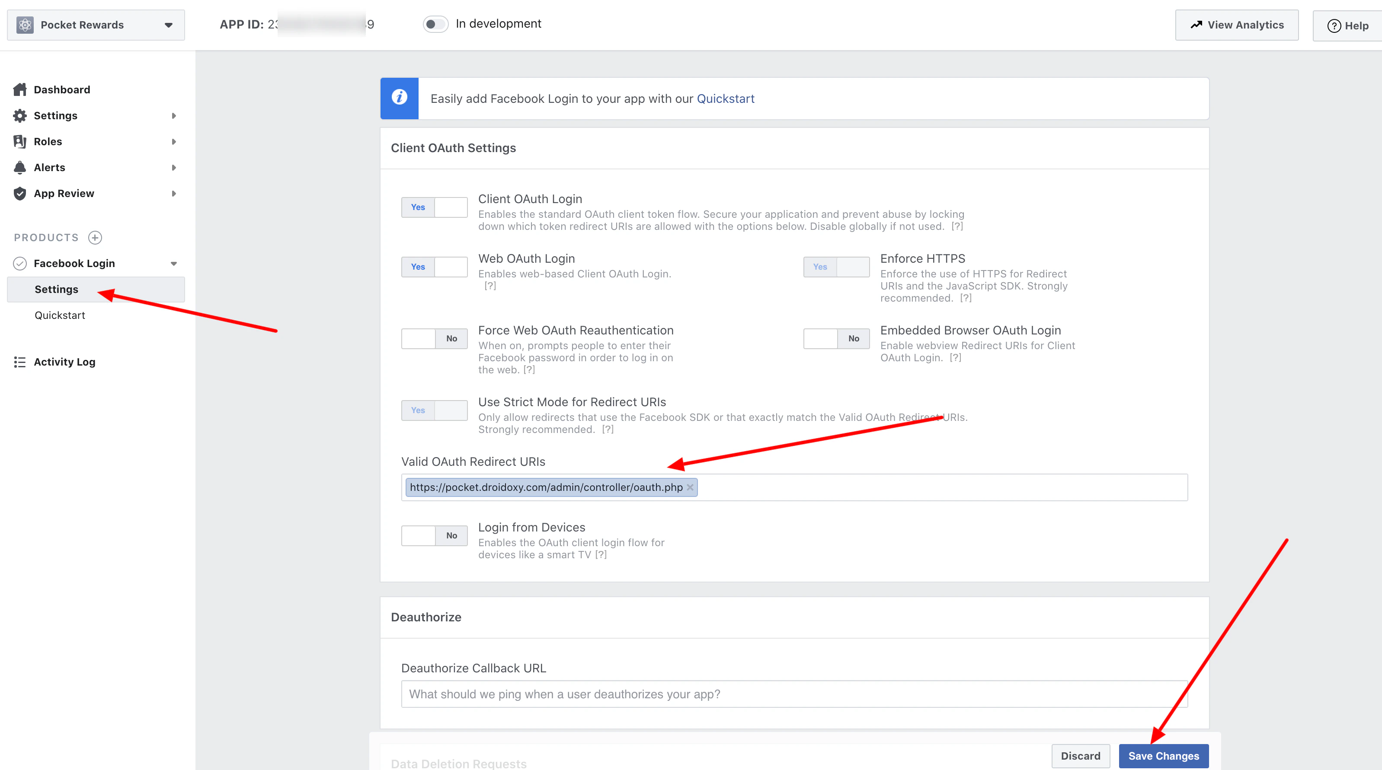Image resolution: width=1382 pixels, height=770 pixels.
Task: Open Embedded Browser OAuth Login help [?]
Action: (955, 358)
